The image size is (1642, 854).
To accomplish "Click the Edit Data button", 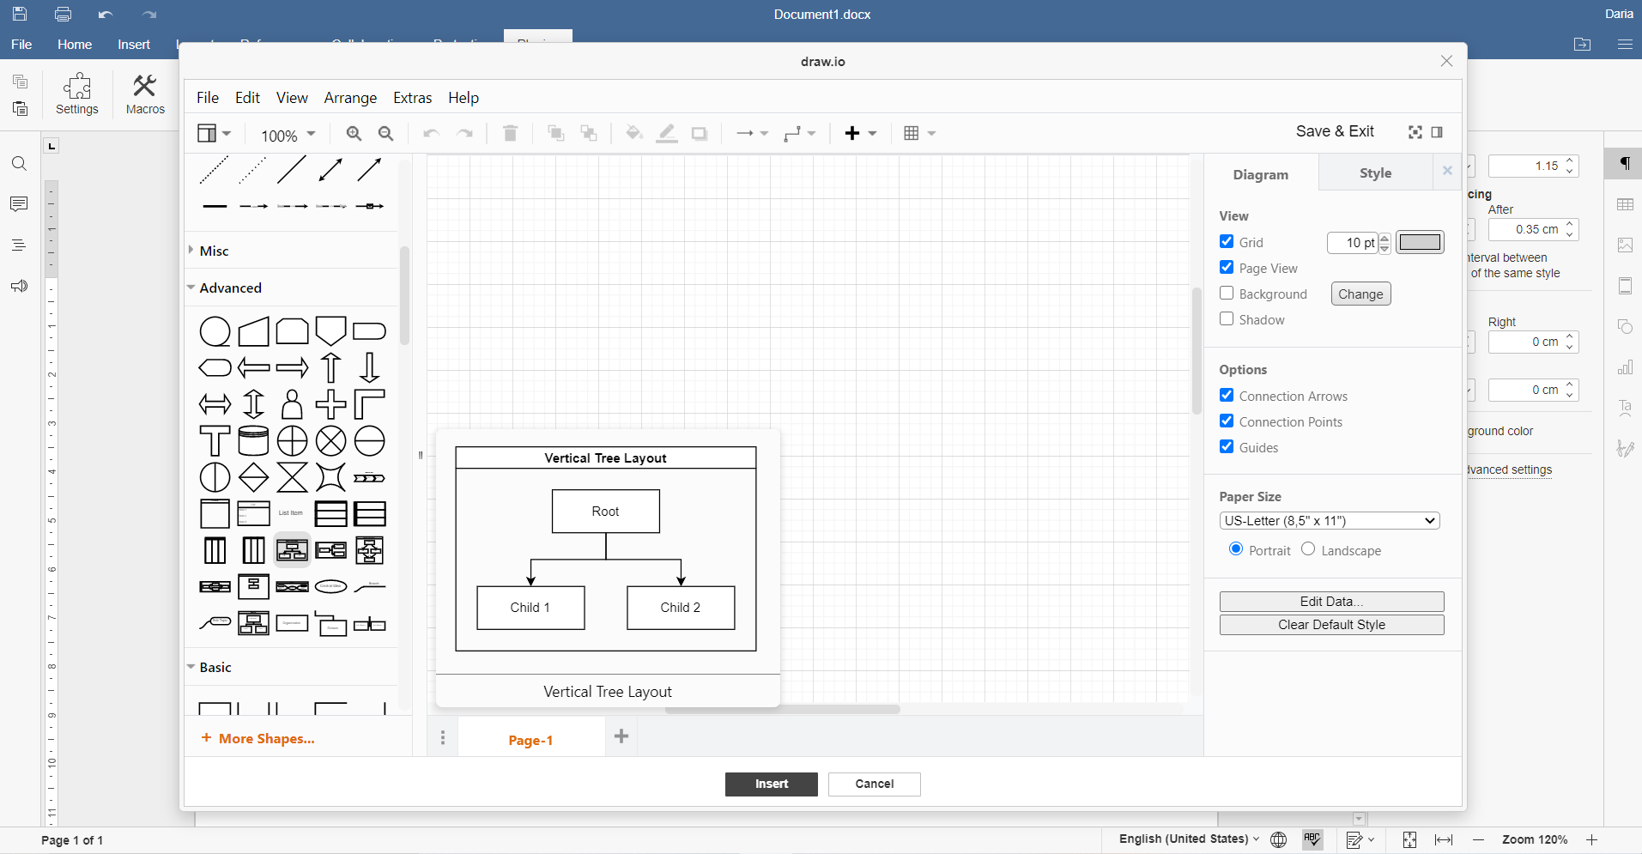I will (x=1330, y=601).
